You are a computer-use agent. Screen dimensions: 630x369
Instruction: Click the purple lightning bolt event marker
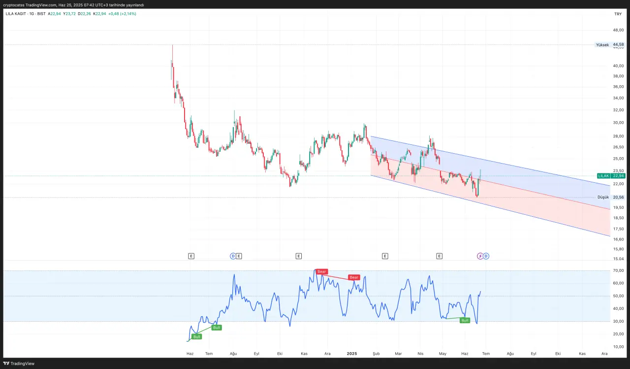pos(480,256)
